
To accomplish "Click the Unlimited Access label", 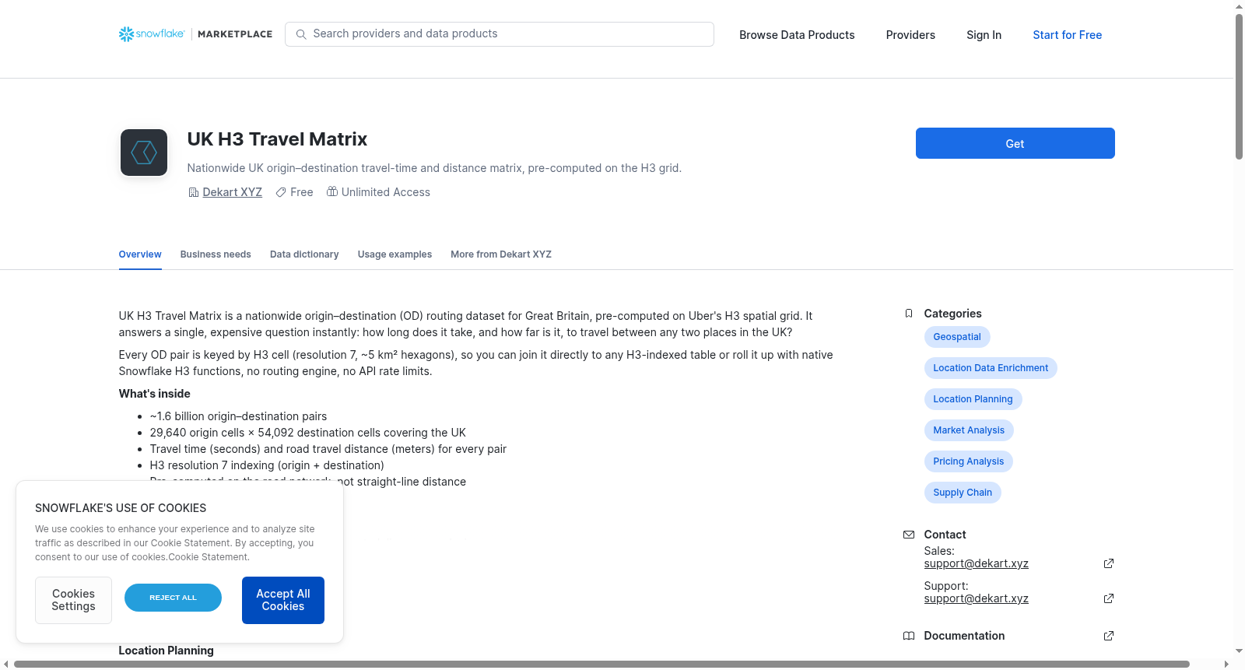I will tap(386, 192).
